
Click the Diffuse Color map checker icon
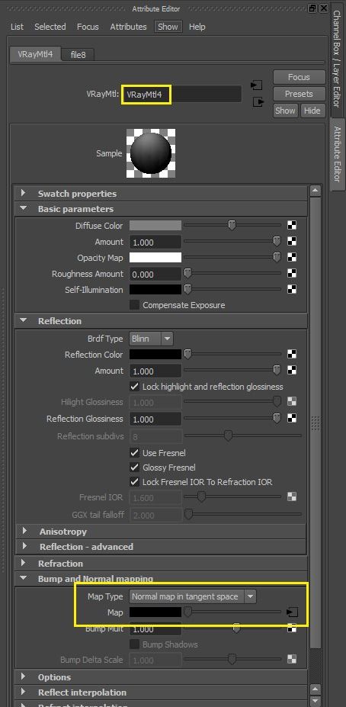tap(292, 226)
